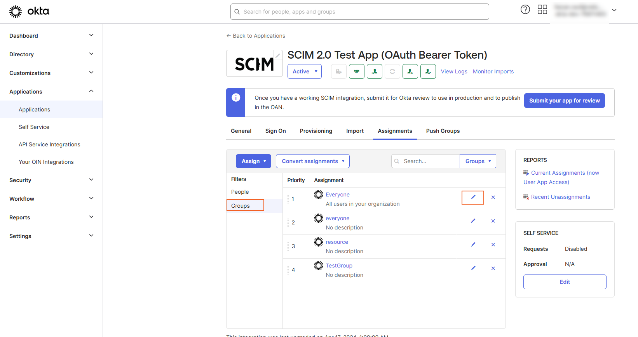Click the Okta logo in top-left
Viewport: 638px width, 337px height.
[x=30, y=11]
